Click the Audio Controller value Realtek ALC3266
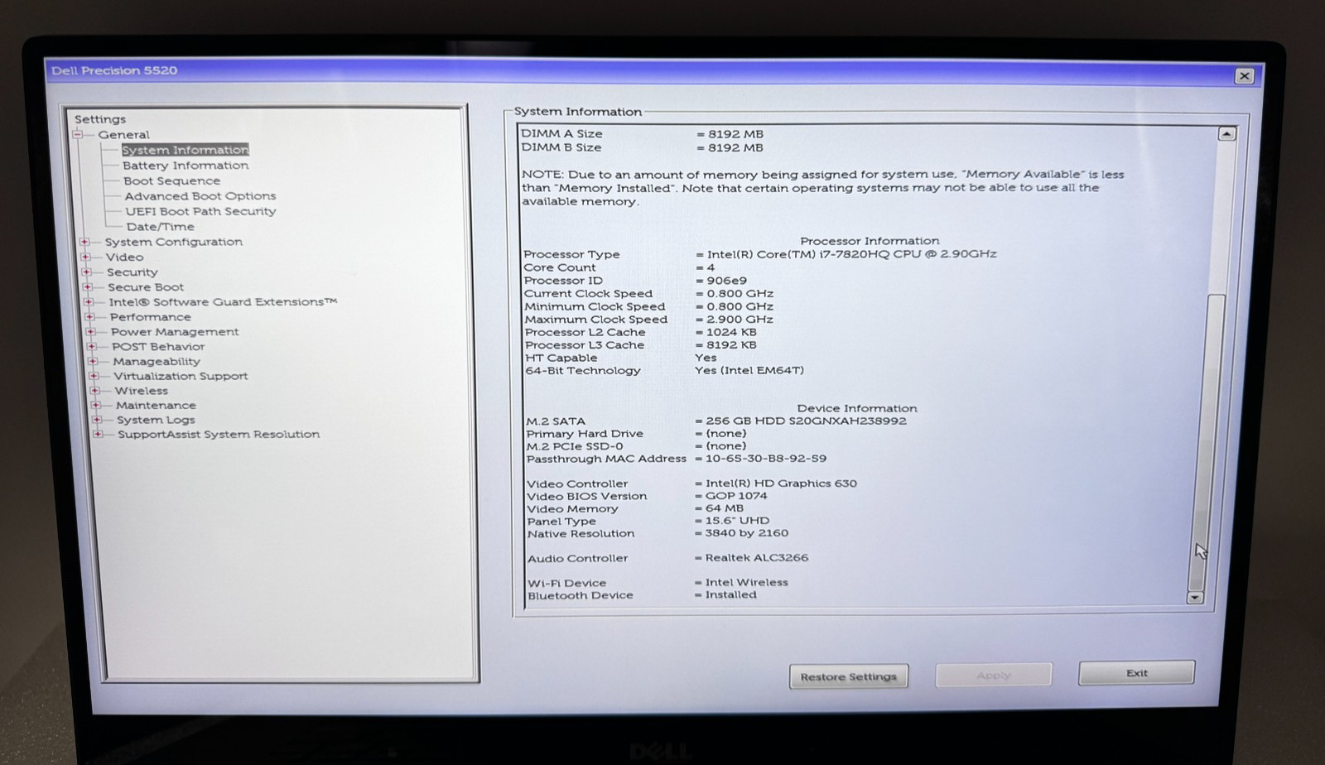Viewport: 1325px width, 765px height. (757, 558)
